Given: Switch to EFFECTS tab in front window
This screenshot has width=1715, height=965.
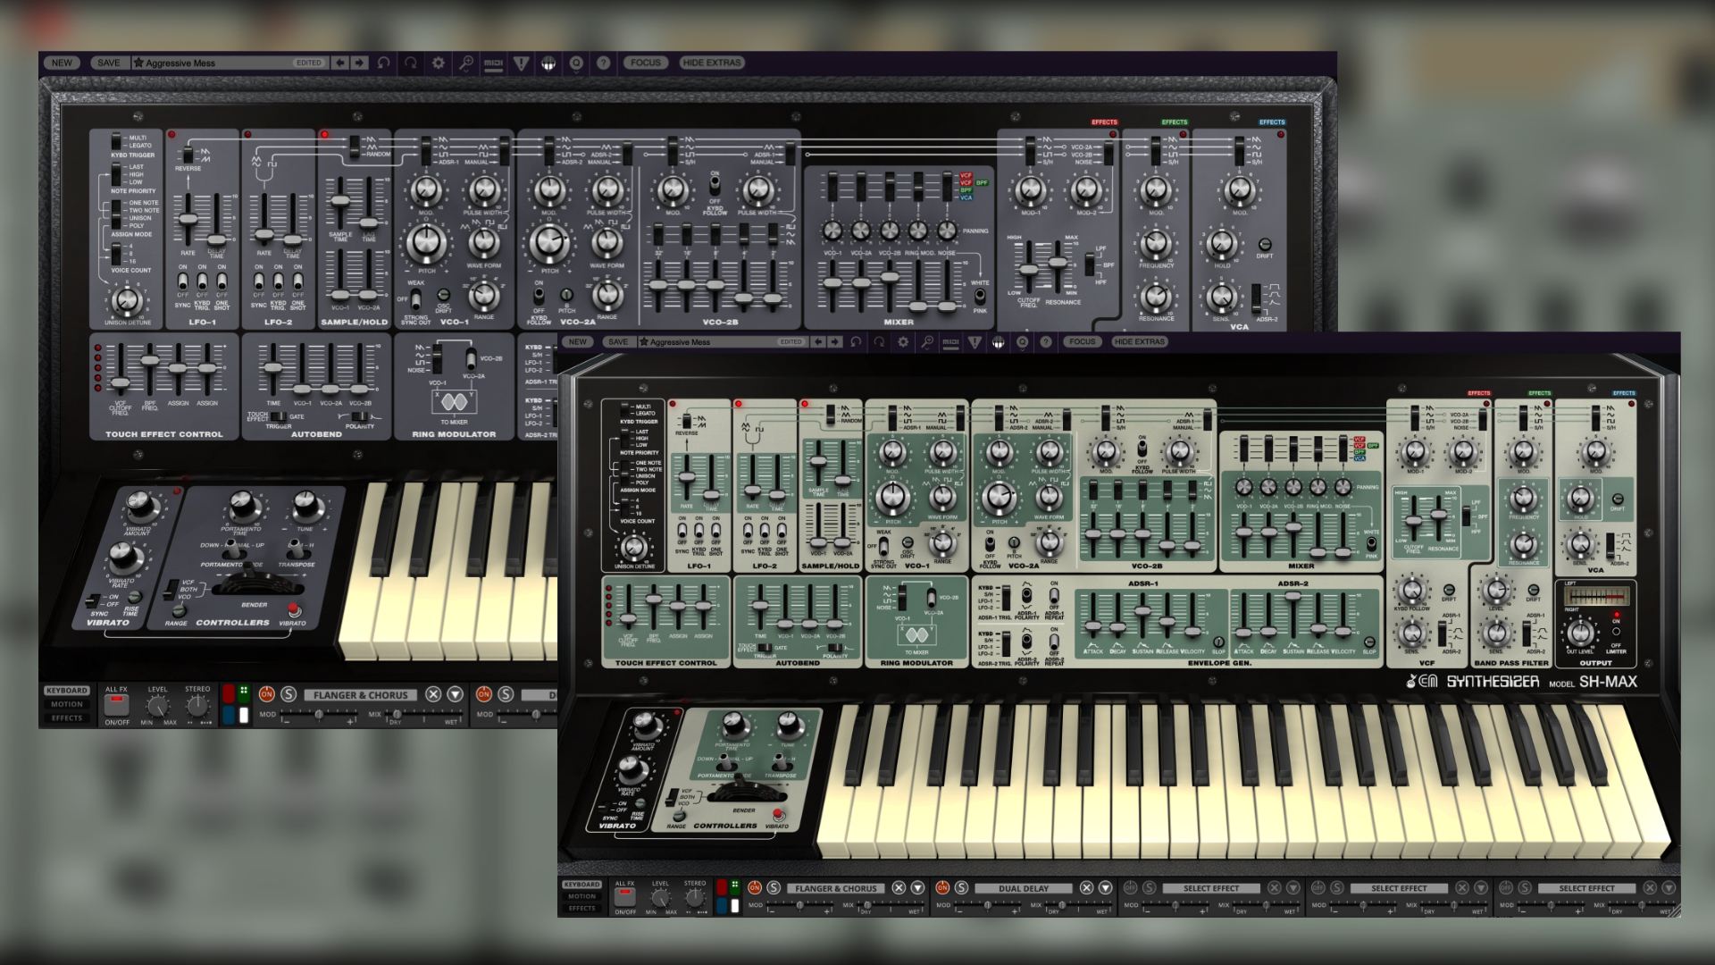Looking at the screenshot, I should [581, 909].
